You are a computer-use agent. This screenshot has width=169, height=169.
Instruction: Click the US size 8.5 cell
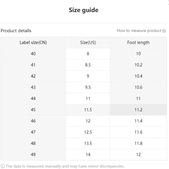coord(88,65)
